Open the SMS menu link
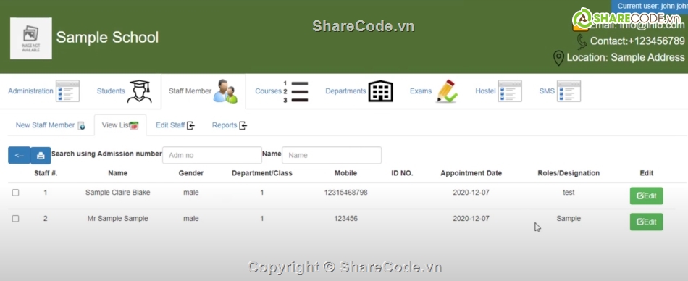The width and height of the screenshot is (688, 281). click(547, 91)
